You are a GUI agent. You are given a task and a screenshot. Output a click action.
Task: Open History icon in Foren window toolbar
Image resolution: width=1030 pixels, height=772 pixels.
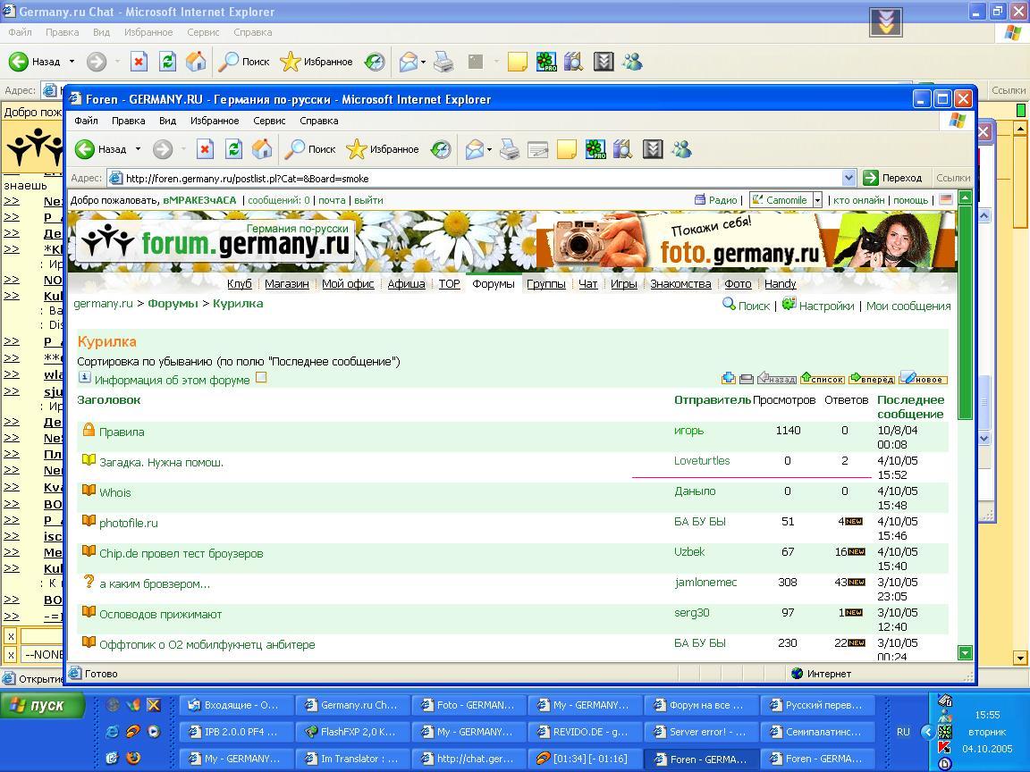click(x=441, y=149)
